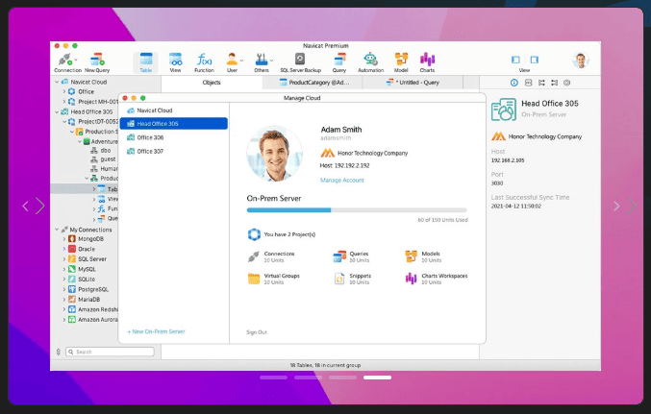Select Navicat Cloud in Manage Cloud list
The image size is (651, 414).
(173, 110)
